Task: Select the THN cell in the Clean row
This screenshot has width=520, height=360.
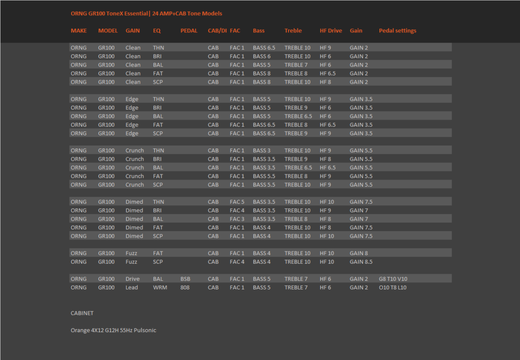Action: (x=158, y=48)
